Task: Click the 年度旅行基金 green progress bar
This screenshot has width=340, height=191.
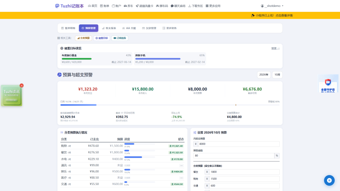Action: click(76, 59)
